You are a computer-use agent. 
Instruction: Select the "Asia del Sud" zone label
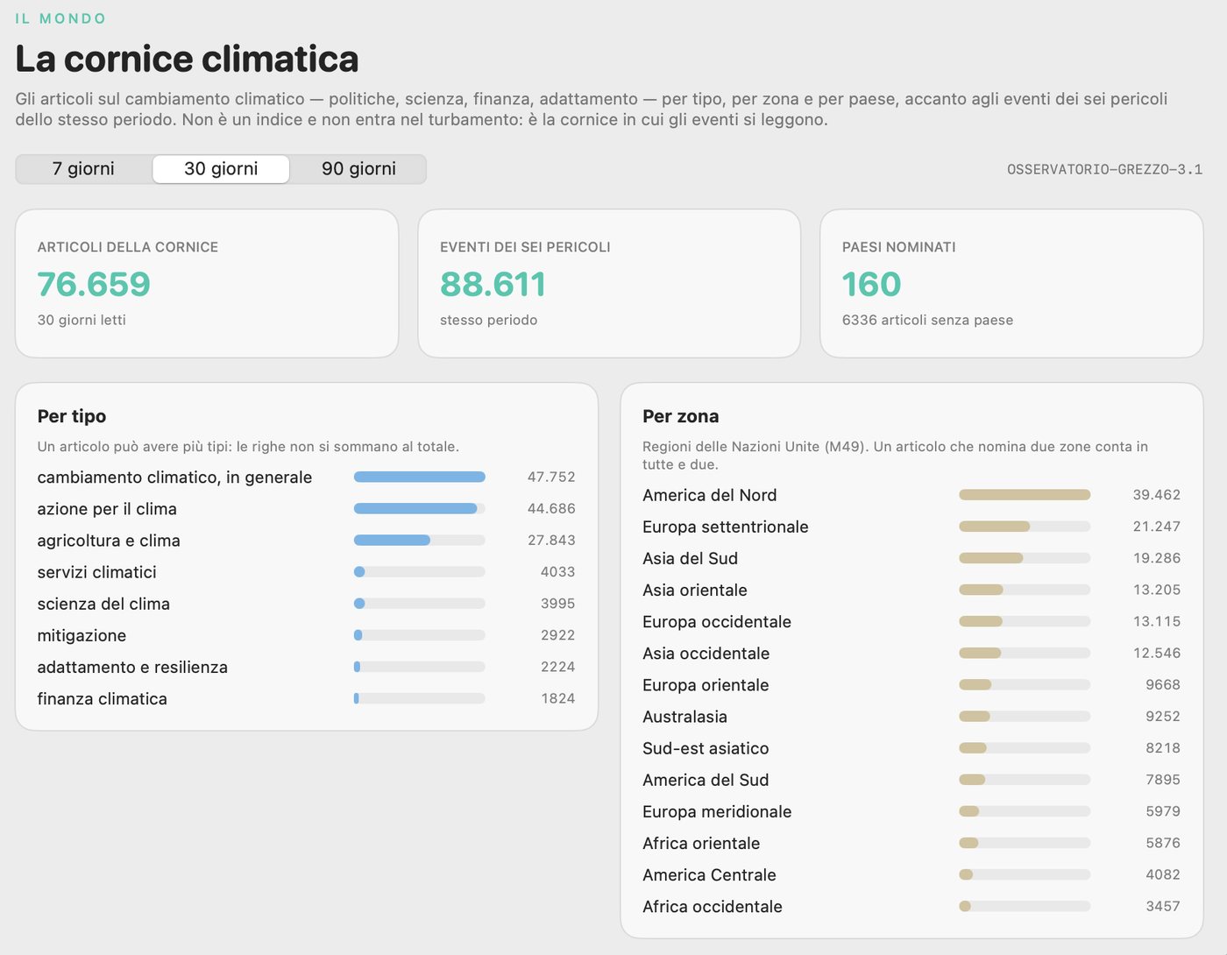tap(690, 558)
